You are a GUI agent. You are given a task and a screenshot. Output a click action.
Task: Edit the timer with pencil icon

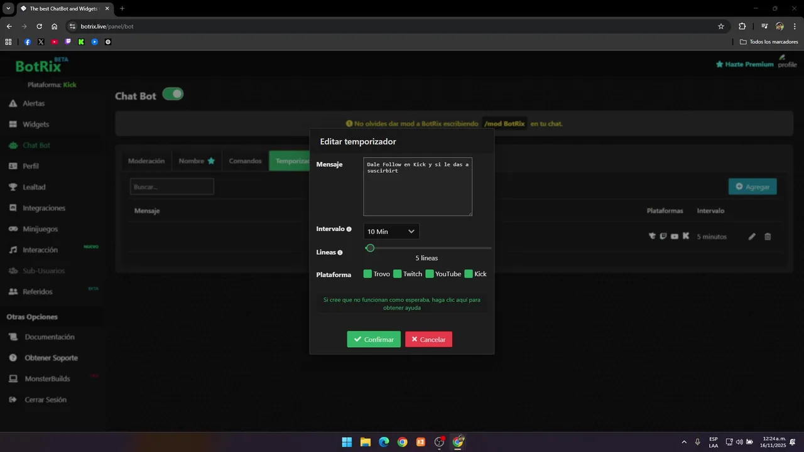pos(752,237)
